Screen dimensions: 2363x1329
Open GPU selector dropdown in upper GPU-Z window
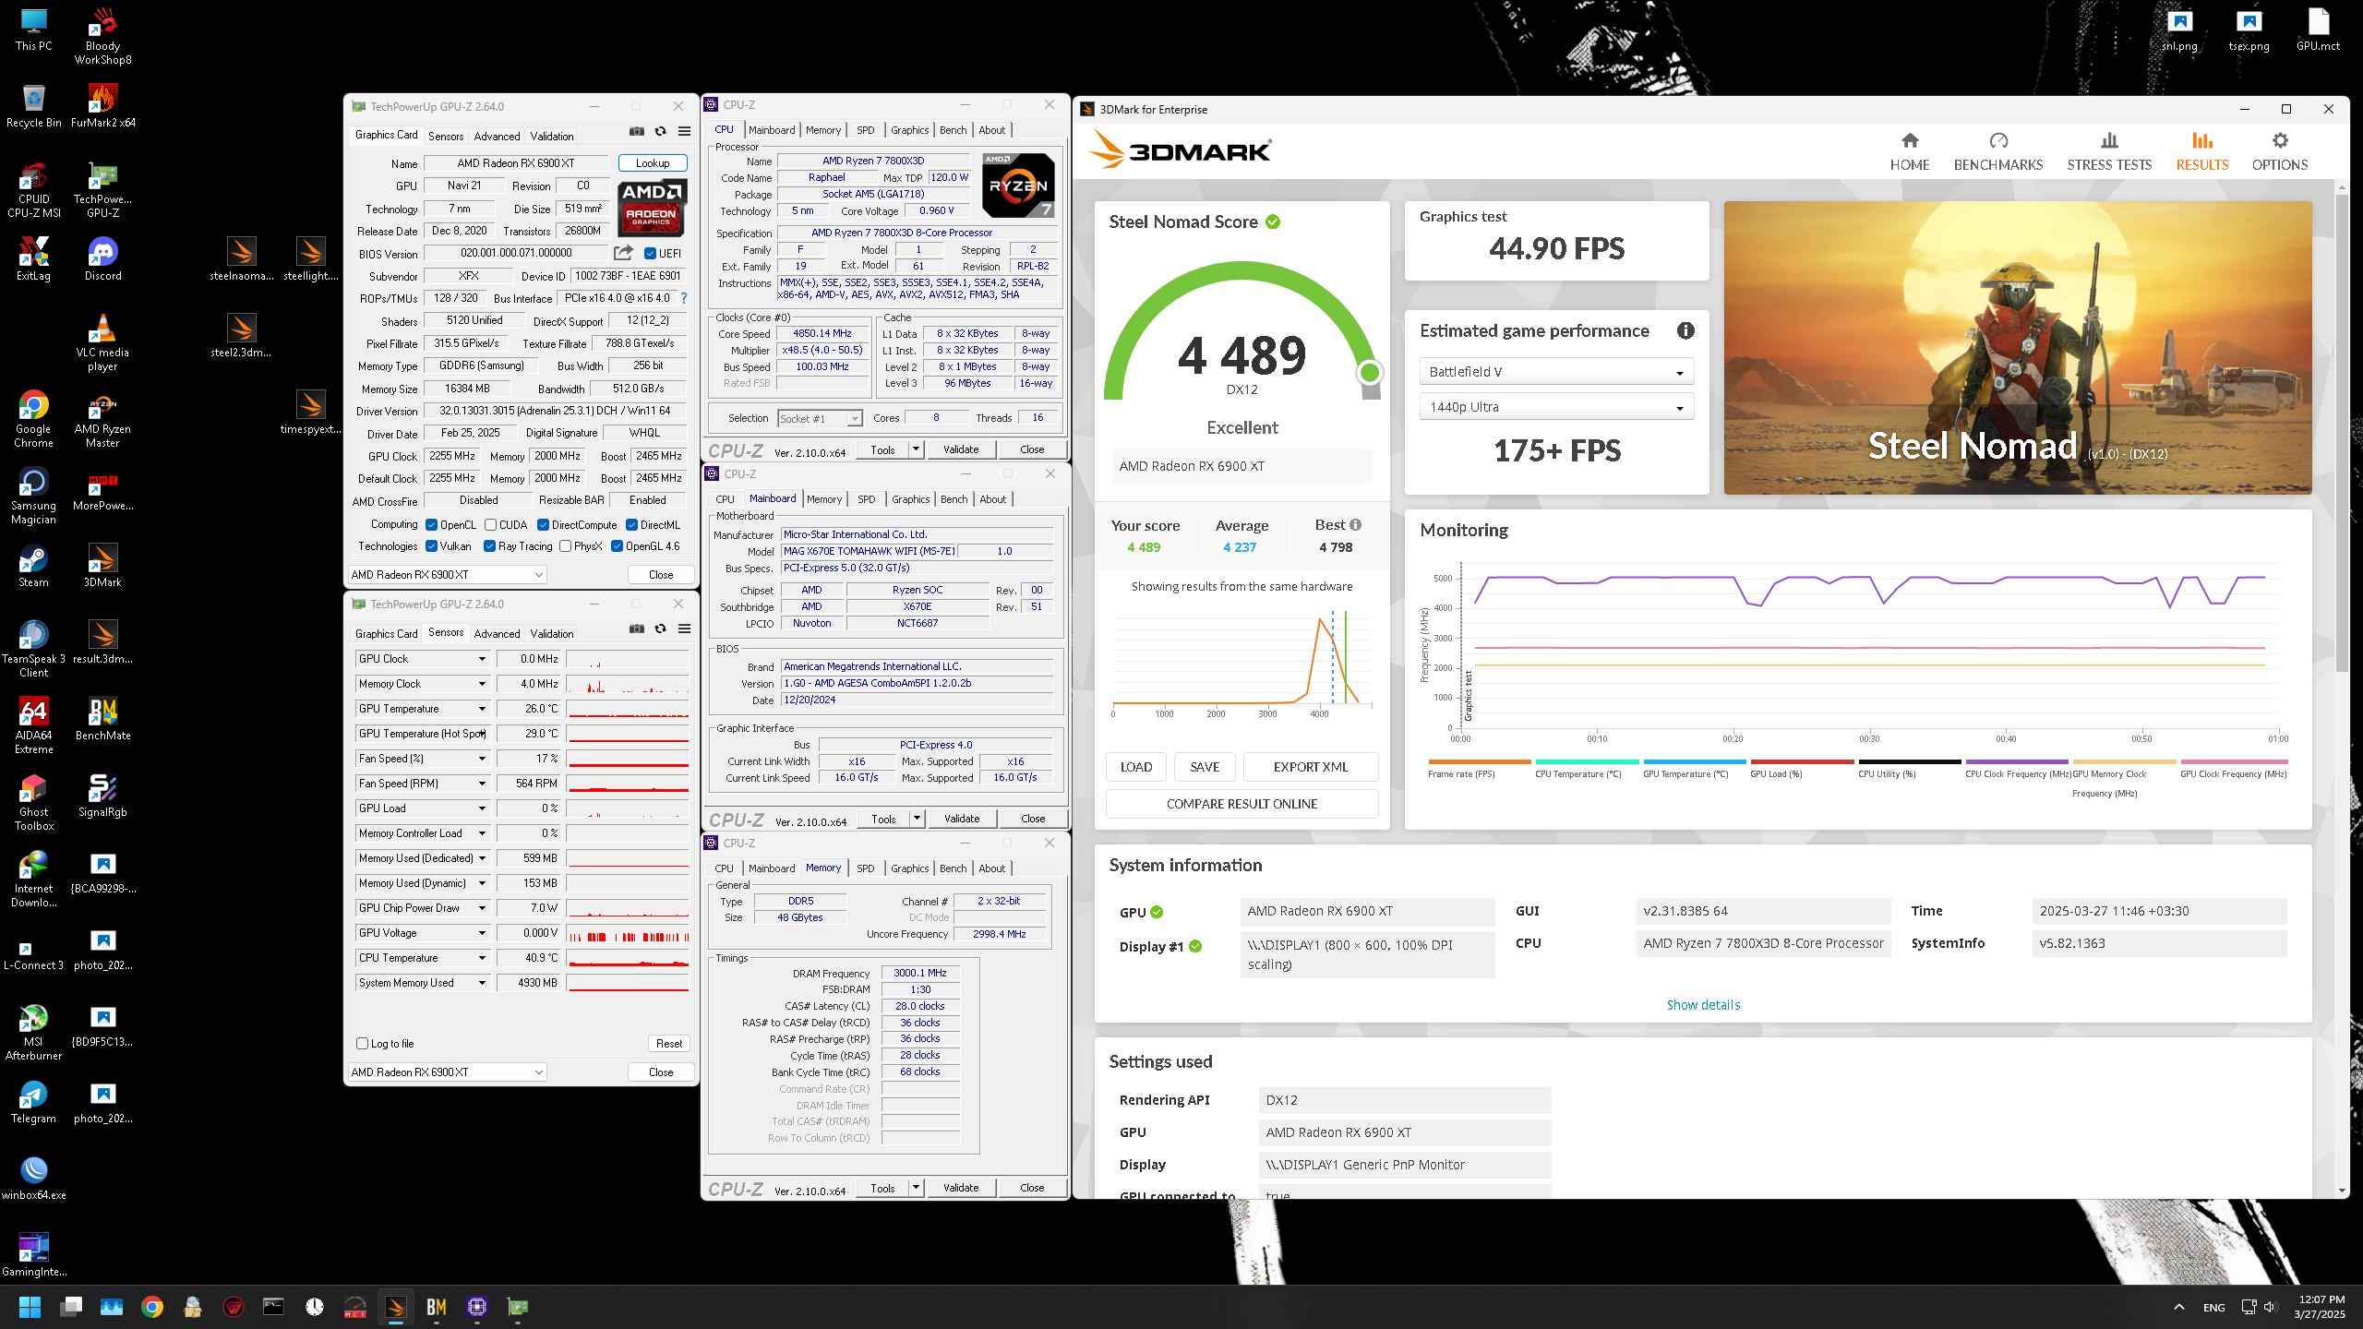pyautogui.click(x=448, y=574)
